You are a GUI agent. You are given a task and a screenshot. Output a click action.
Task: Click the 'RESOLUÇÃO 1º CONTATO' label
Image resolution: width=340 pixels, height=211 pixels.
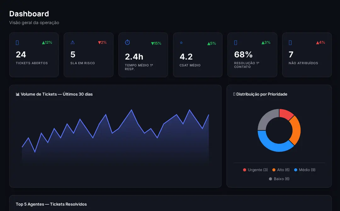point(247,65)
